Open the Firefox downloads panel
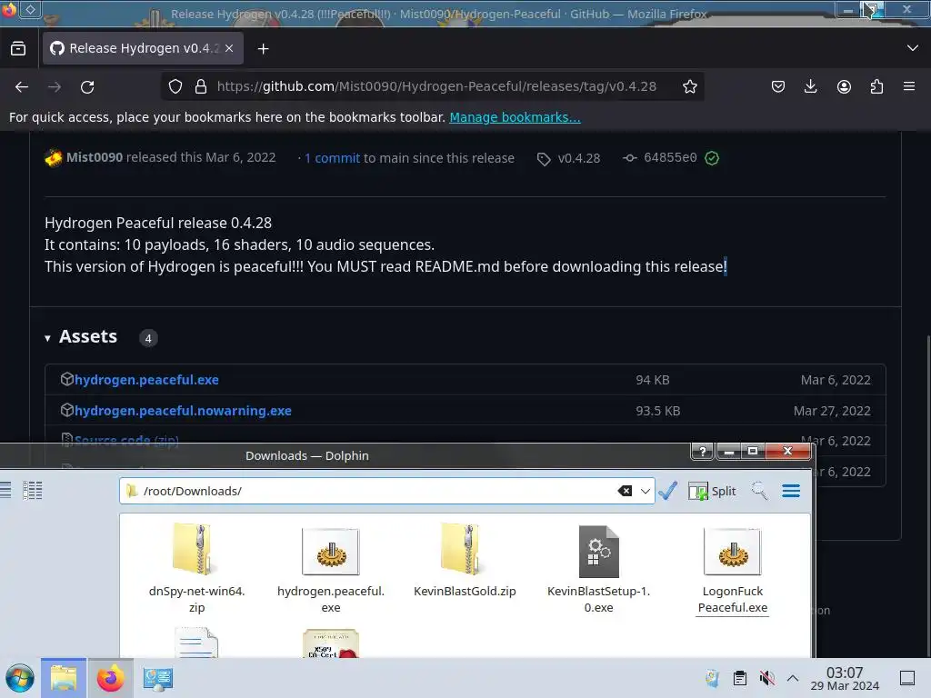The height and width of the screenshot is (698, 931). point(810,86)
